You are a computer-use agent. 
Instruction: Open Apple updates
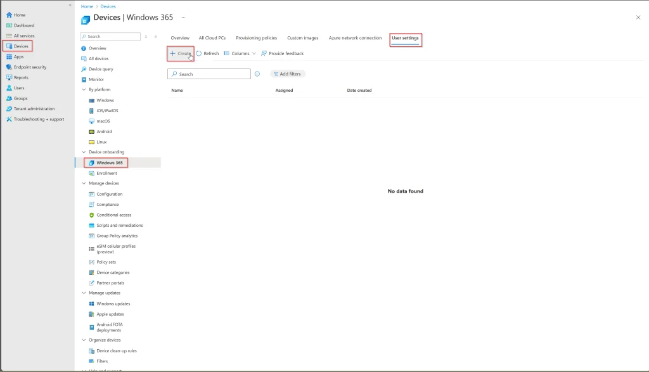(106, 314)
